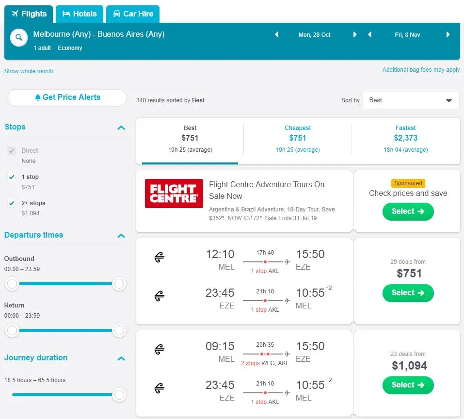The width and height of the screenshot is (464, 419).
Task: Click the Journey duration slider handle
Action: (119, 395)
